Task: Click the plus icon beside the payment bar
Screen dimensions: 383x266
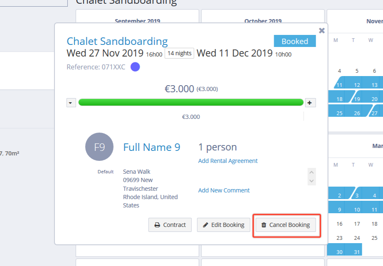Action: pyautogui.click(x=310, y=103)
